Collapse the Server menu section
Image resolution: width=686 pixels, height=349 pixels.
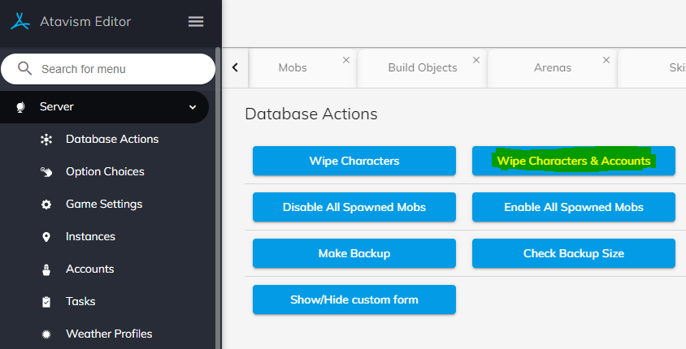pos(192,107)
